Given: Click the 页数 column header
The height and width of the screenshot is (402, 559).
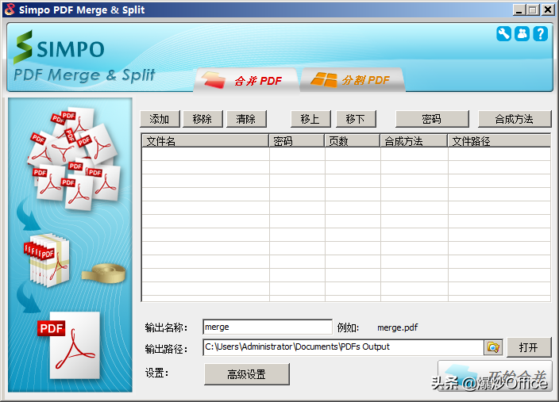Looking at the screenshot, I should click(353, 141).
